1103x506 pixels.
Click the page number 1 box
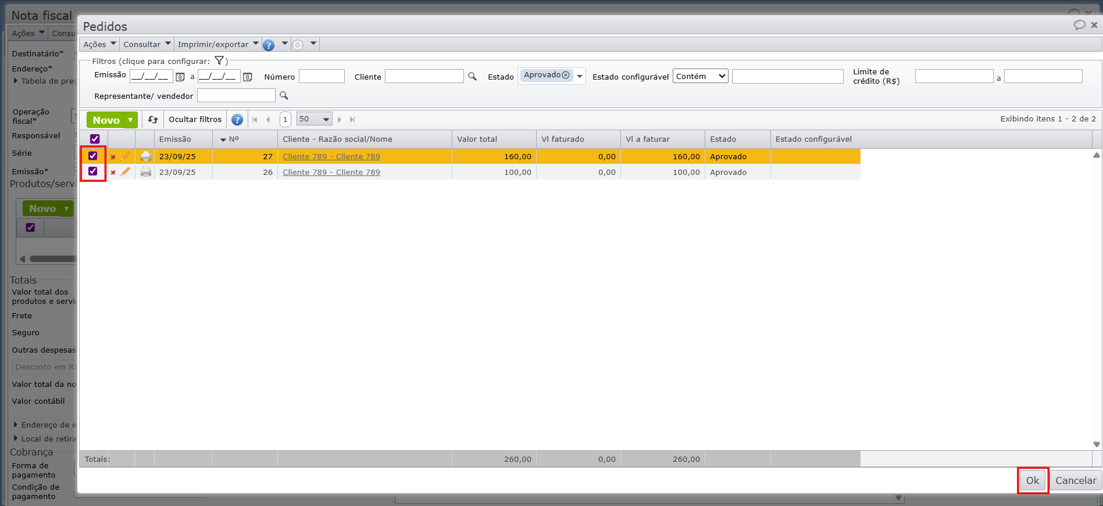point(285,120)
